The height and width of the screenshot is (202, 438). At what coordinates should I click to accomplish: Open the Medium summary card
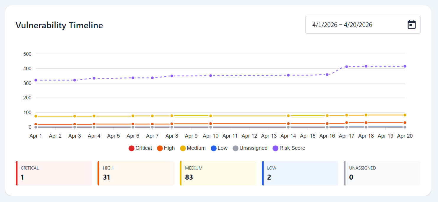(x=218, y=173)
